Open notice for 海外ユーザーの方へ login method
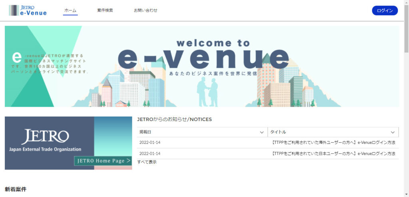 334,143
